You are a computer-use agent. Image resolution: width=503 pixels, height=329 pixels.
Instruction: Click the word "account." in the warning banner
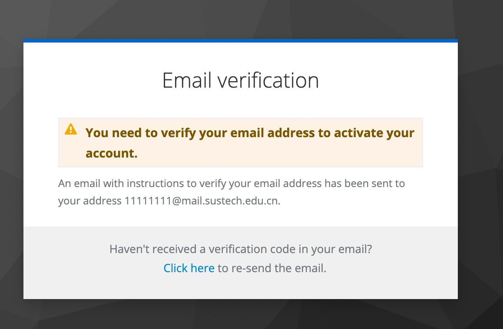112,153
